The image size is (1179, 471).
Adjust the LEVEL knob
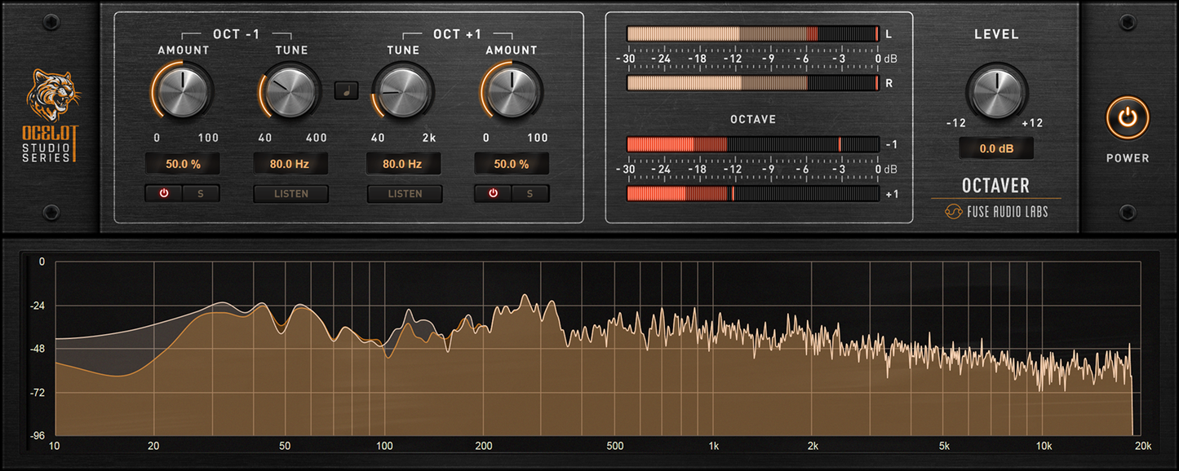(996, 92)
